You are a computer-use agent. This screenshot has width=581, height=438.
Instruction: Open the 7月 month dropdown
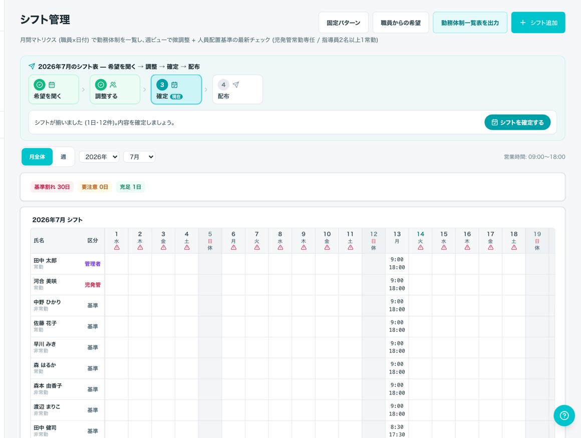(x=139, y=157)
